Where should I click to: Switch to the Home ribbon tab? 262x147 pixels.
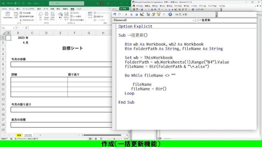pos(11,9)
